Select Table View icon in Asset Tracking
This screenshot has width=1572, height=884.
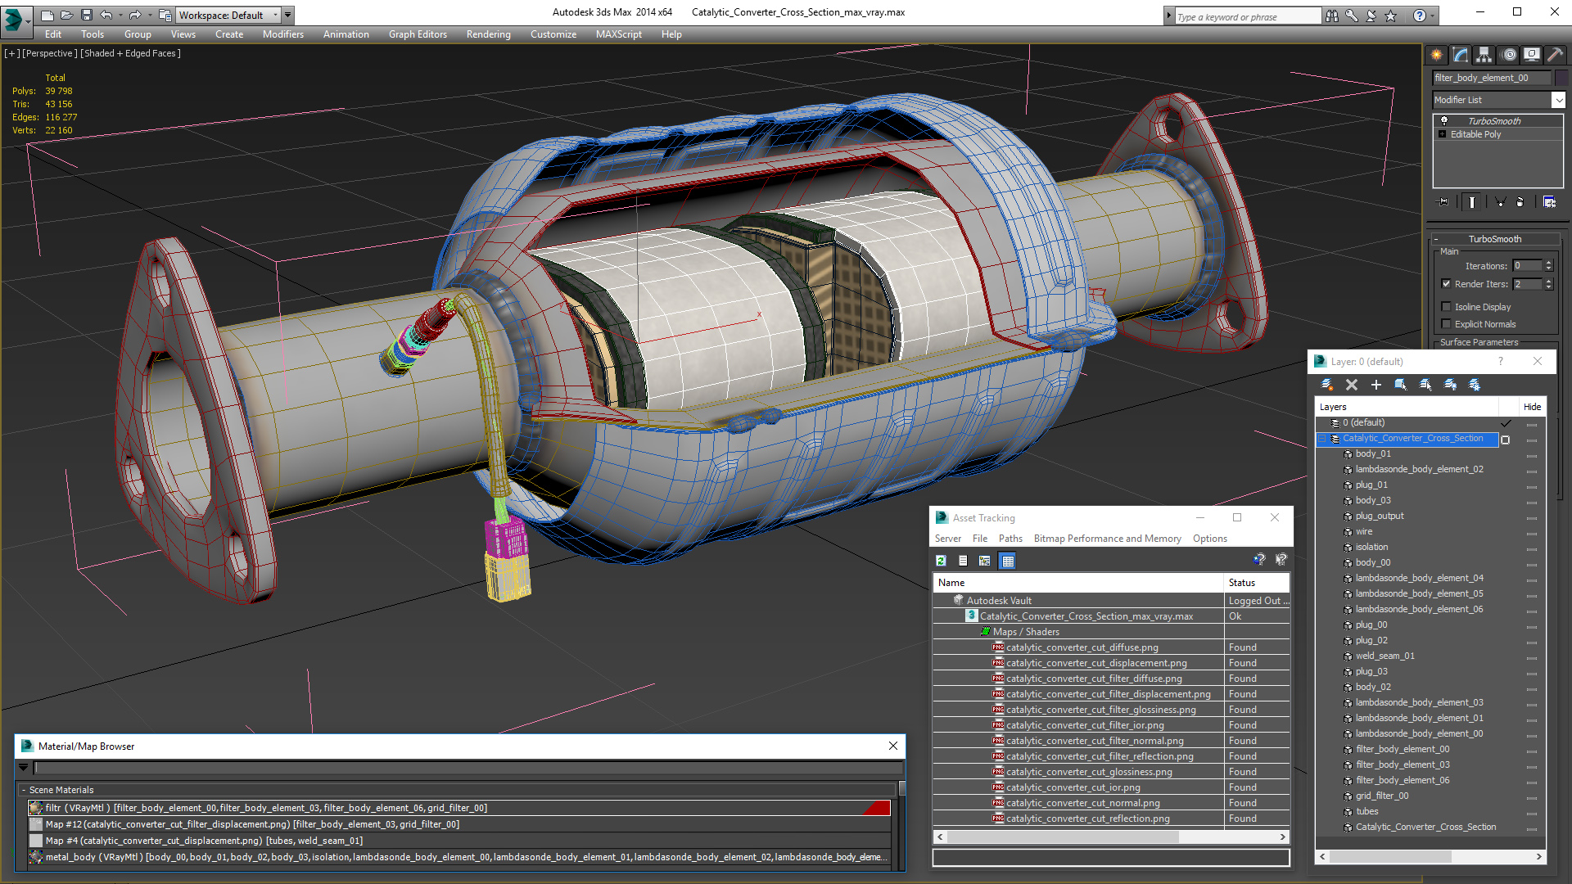(1008, 561)
